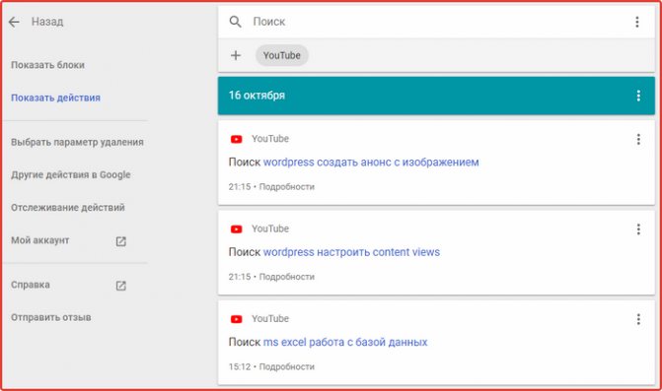The image size is (662, 391).
Task: Open the 16 октября header options menu
Action: [x=638, y=96]
